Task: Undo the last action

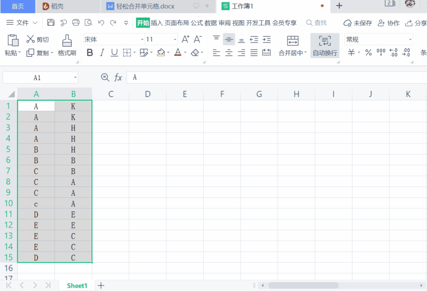Action: (x=101, y=23)
